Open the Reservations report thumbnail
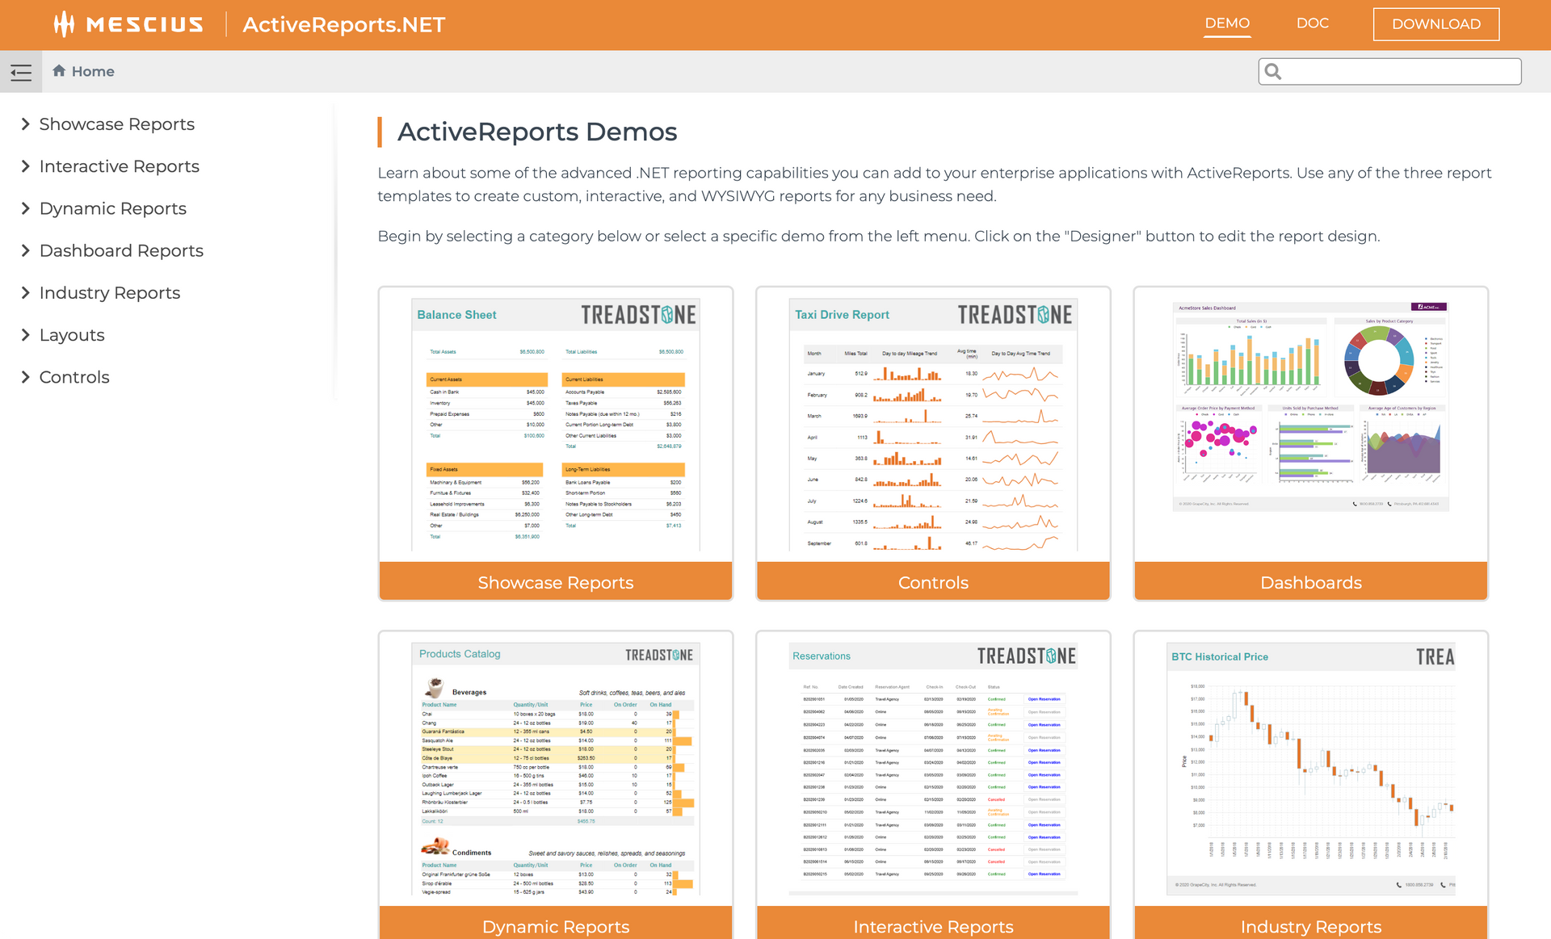The image size is (1551, 939). click(933, 769)
